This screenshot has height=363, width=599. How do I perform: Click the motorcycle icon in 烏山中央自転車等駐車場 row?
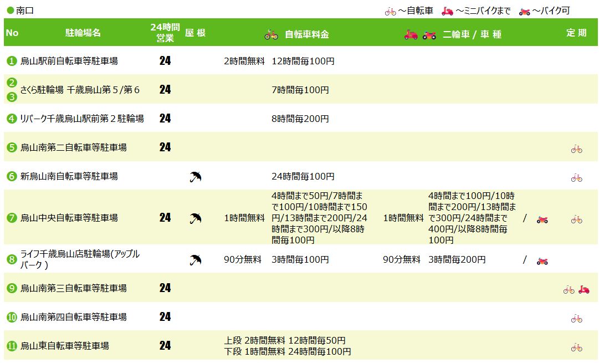tap(542, 219)
